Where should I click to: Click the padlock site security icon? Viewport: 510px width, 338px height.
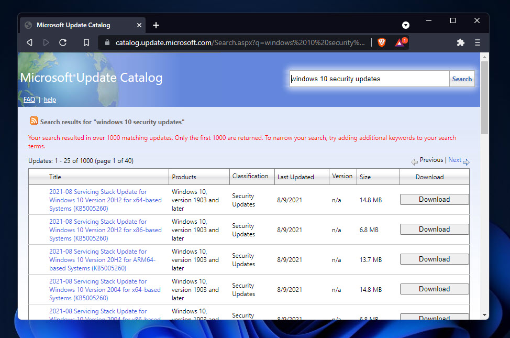coord(107,42)
